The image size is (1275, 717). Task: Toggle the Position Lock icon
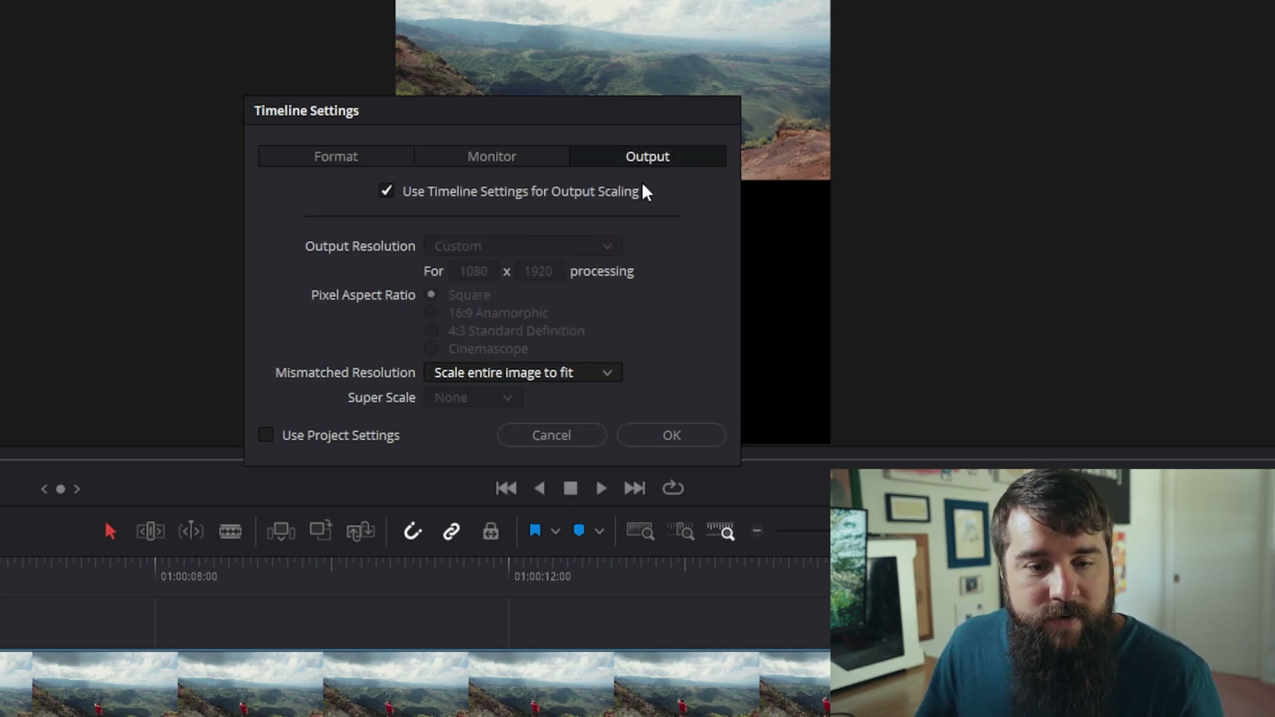click(x=491, y=531)
